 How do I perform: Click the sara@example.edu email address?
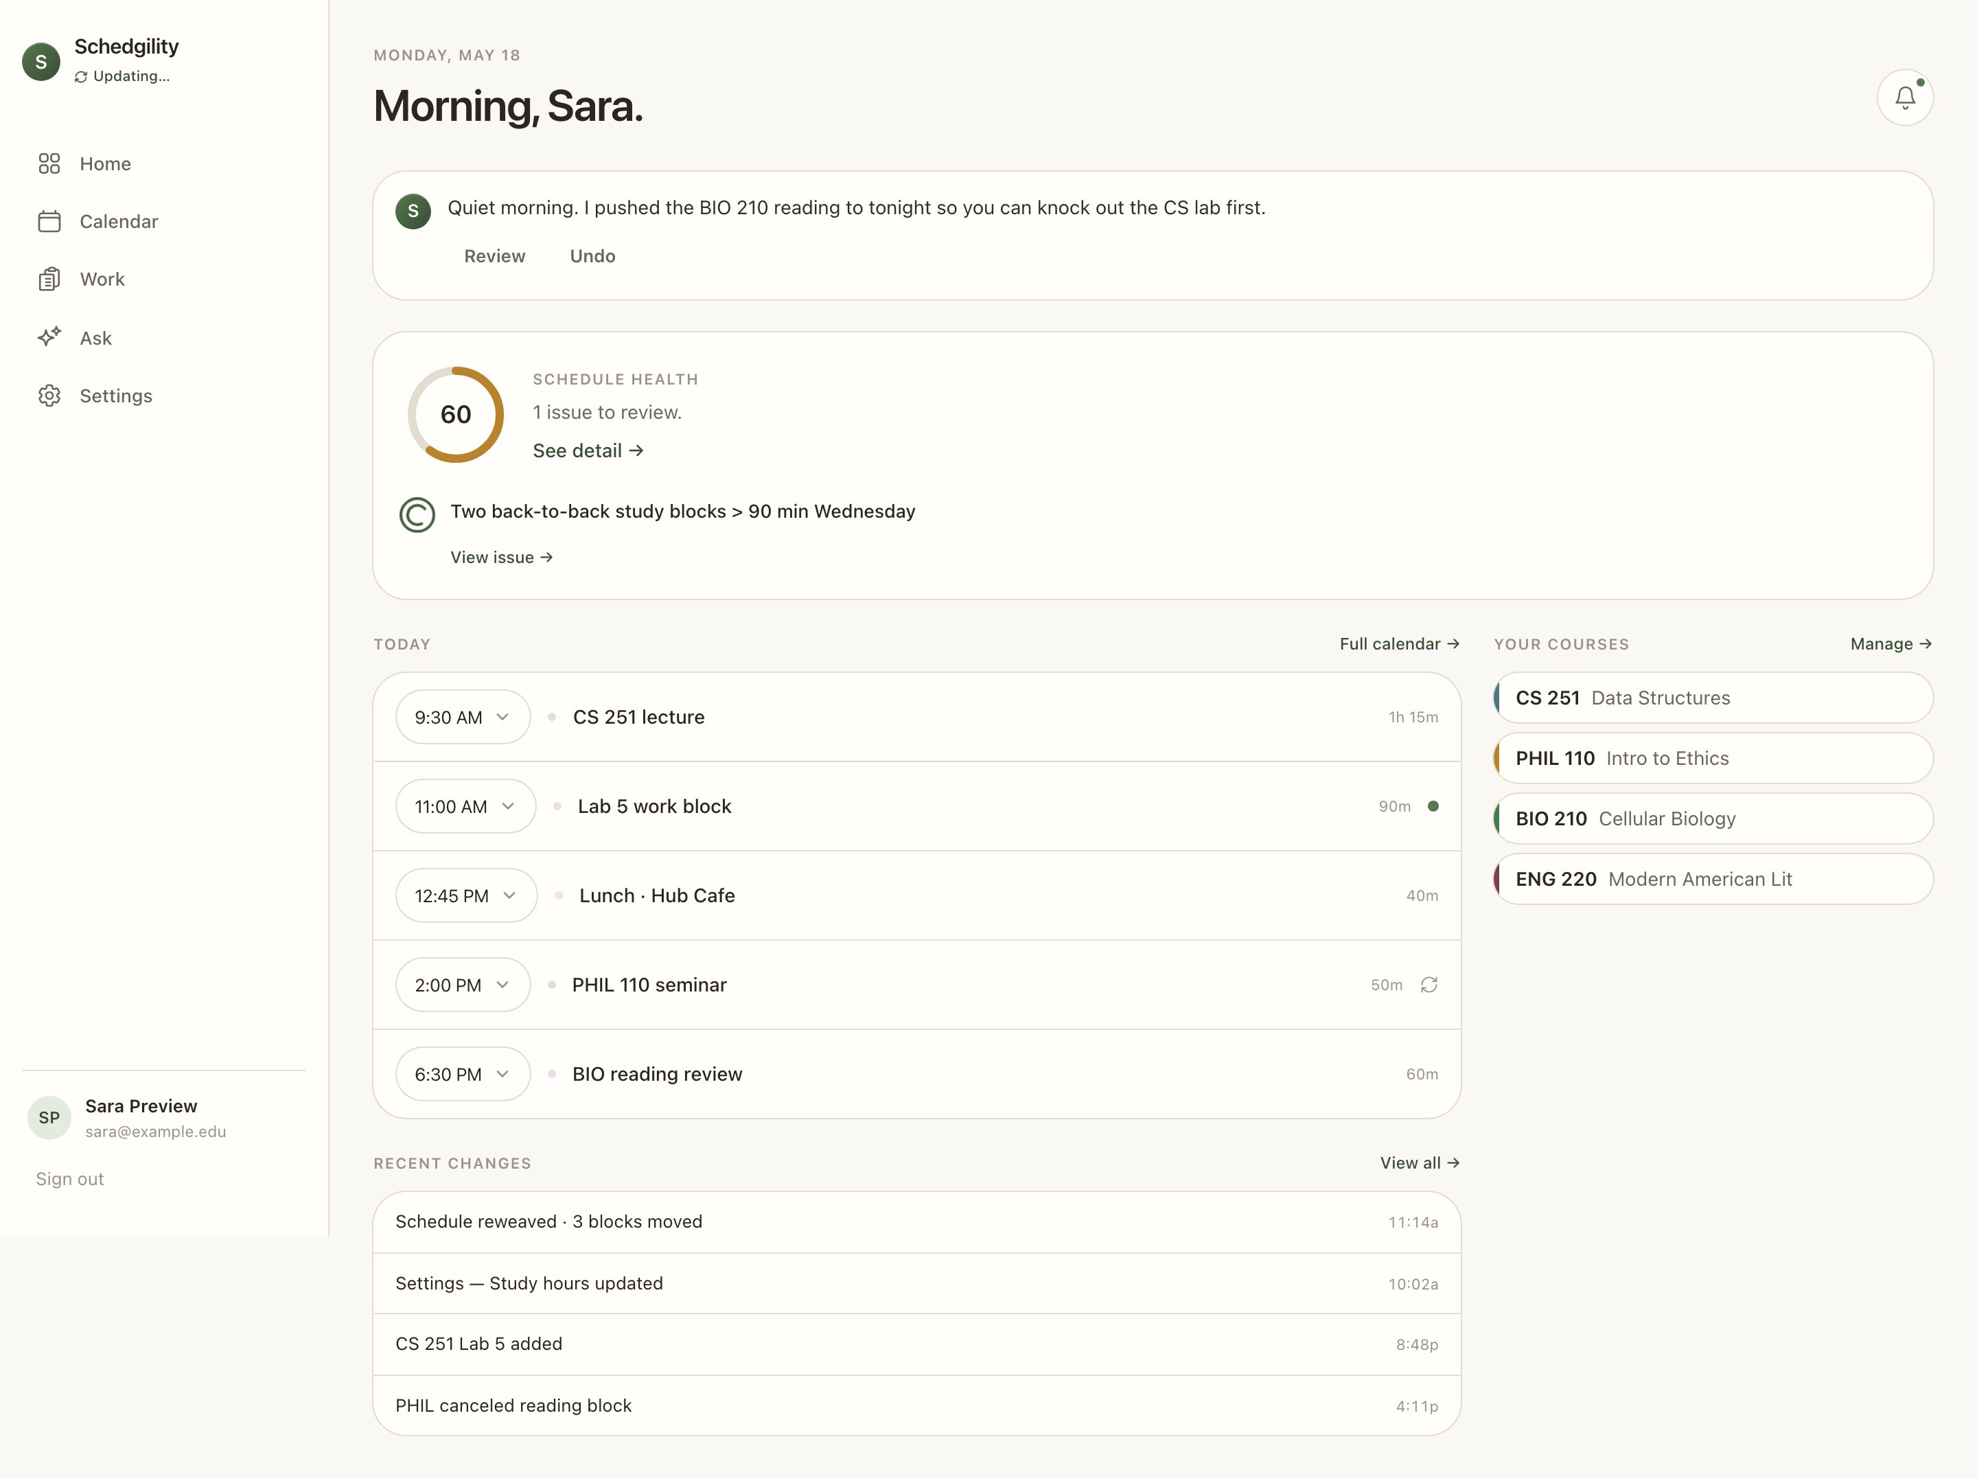[x=156, y=1132]
